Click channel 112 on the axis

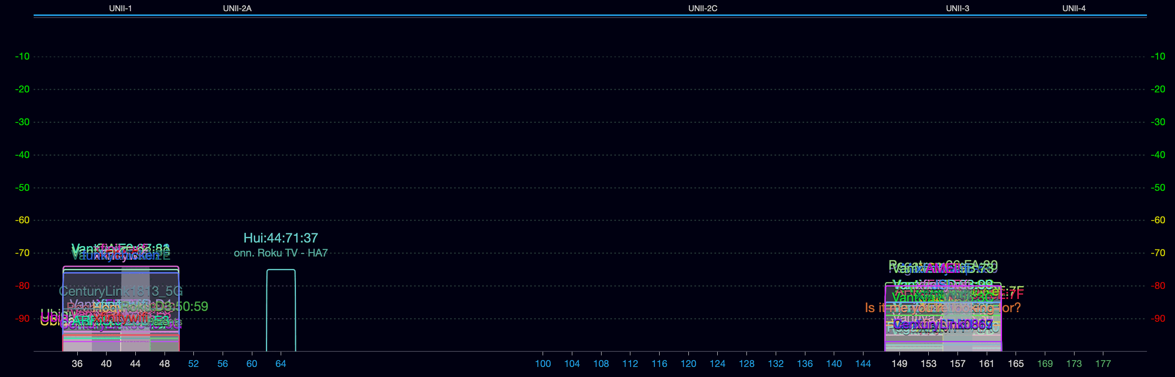coord(630,364)
